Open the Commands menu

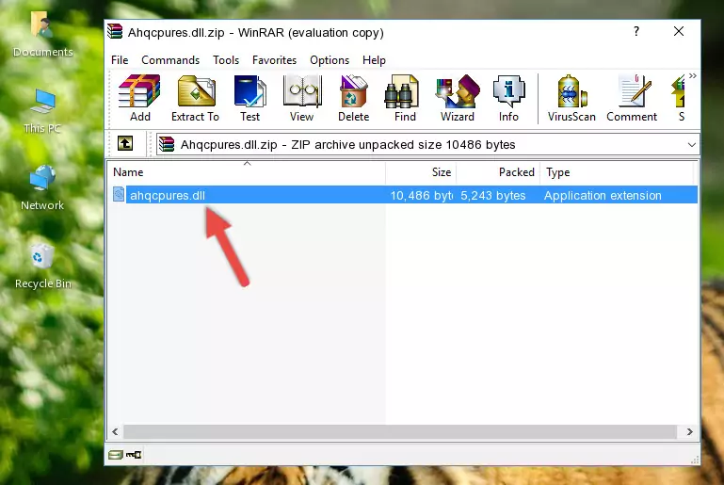pyautogui.click(x=170, y=60)
